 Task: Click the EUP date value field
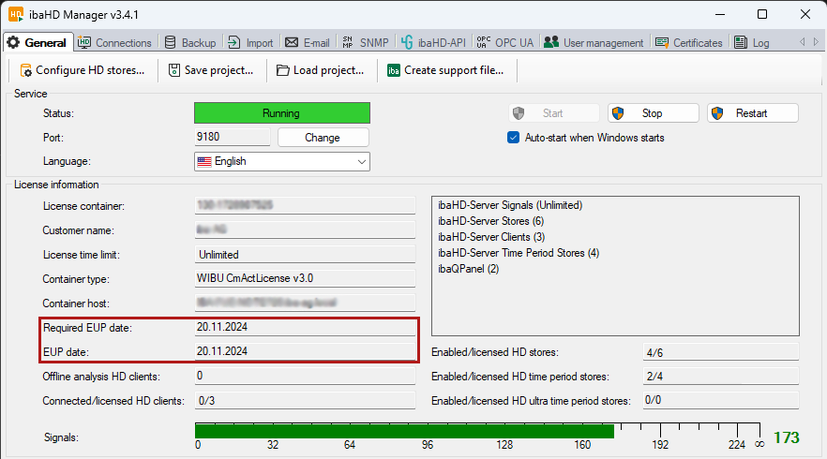[305, 351]
